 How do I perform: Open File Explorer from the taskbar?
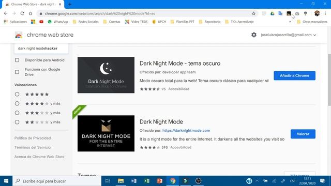point(121,181)
